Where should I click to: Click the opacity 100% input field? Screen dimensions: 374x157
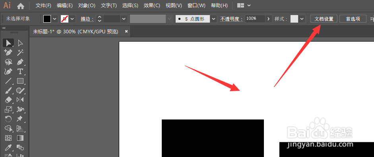[255, 19]
